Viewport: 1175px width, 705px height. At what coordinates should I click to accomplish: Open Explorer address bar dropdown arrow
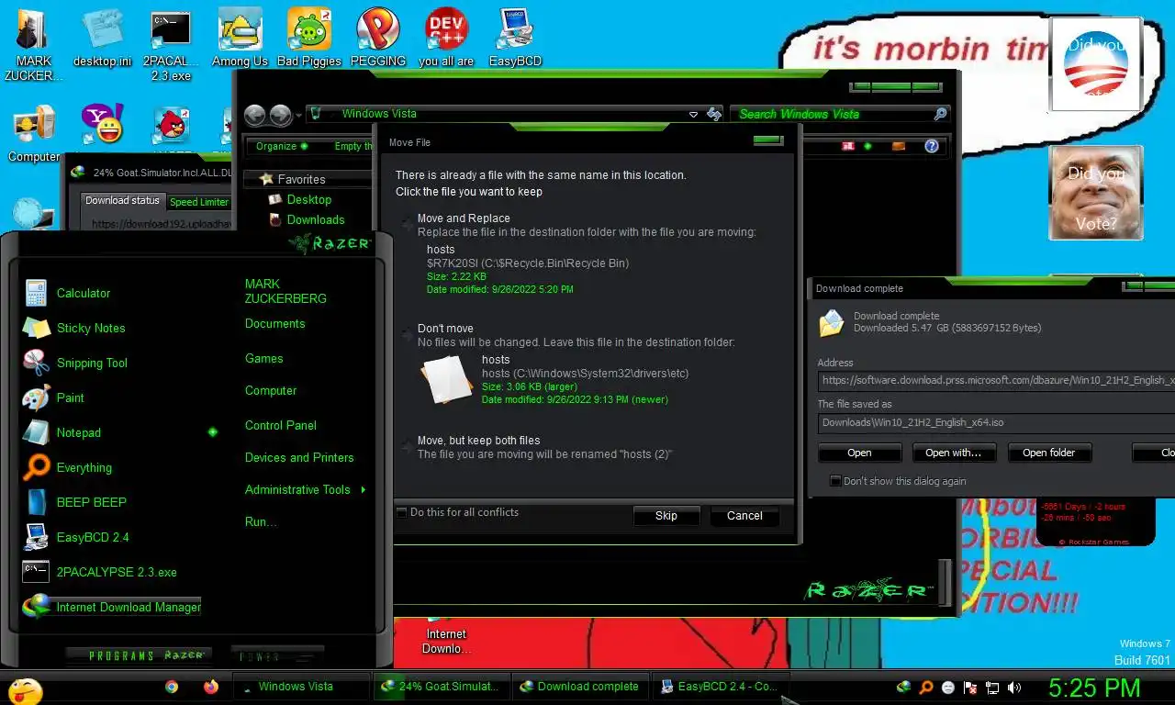694,115
